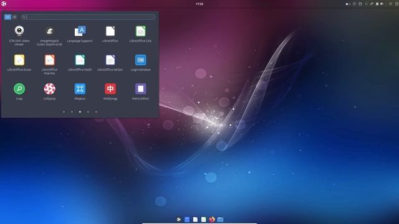Viewport: 399px width, 224px height.
Task: Launch Magnus screen magnifier
Action: pos(80,91)
